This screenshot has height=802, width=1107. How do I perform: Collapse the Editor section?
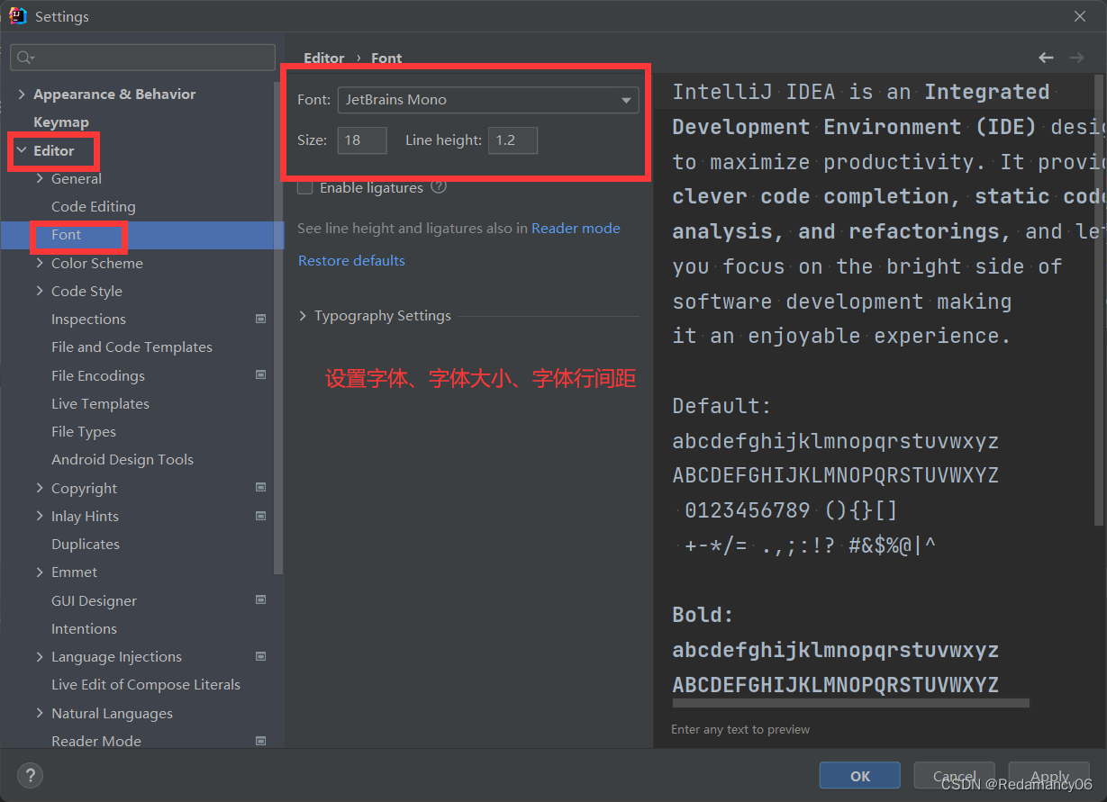pos(22,150)
